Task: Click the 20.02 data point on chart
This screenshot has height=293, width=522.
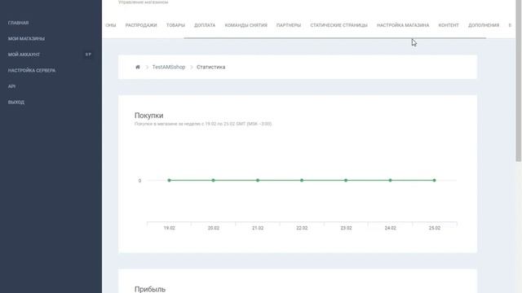Action: point(214,181)
